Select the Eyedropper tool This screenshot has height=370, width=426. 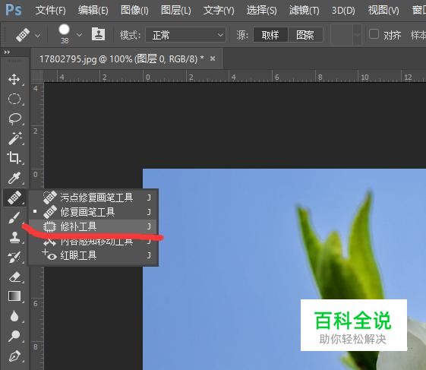point(14,178)
